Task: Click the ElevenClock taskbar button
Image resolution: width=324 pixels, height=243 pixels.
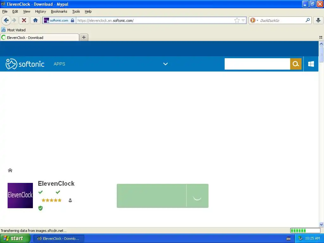Action: click(59, 239)
